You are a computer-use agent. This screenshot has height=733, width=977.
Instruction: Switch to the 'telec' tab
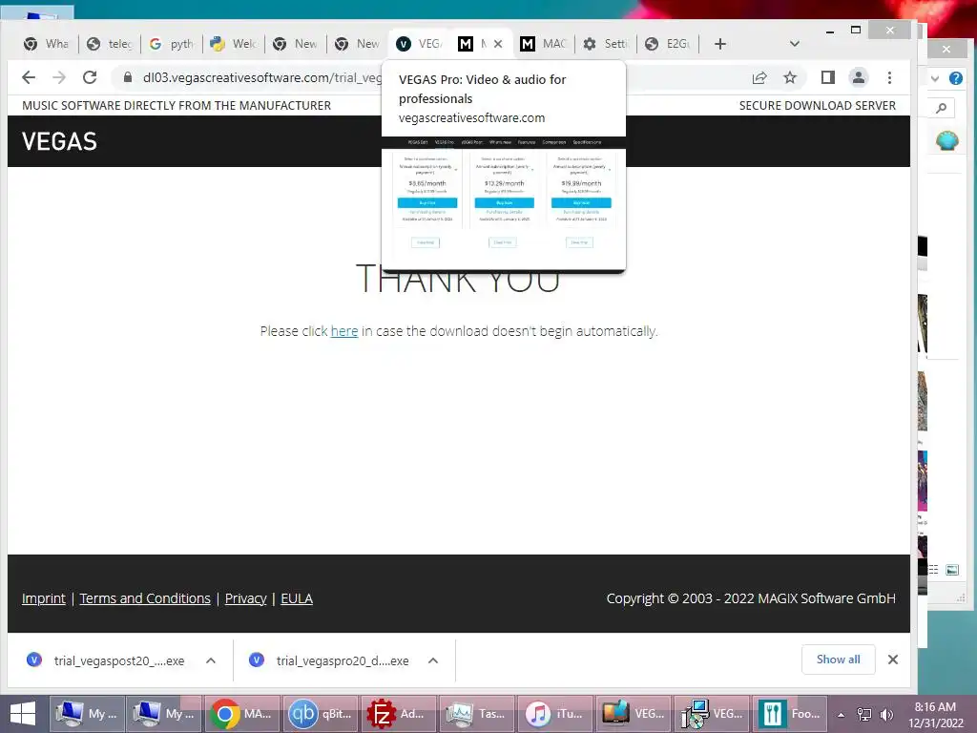(x=110, y=44)
